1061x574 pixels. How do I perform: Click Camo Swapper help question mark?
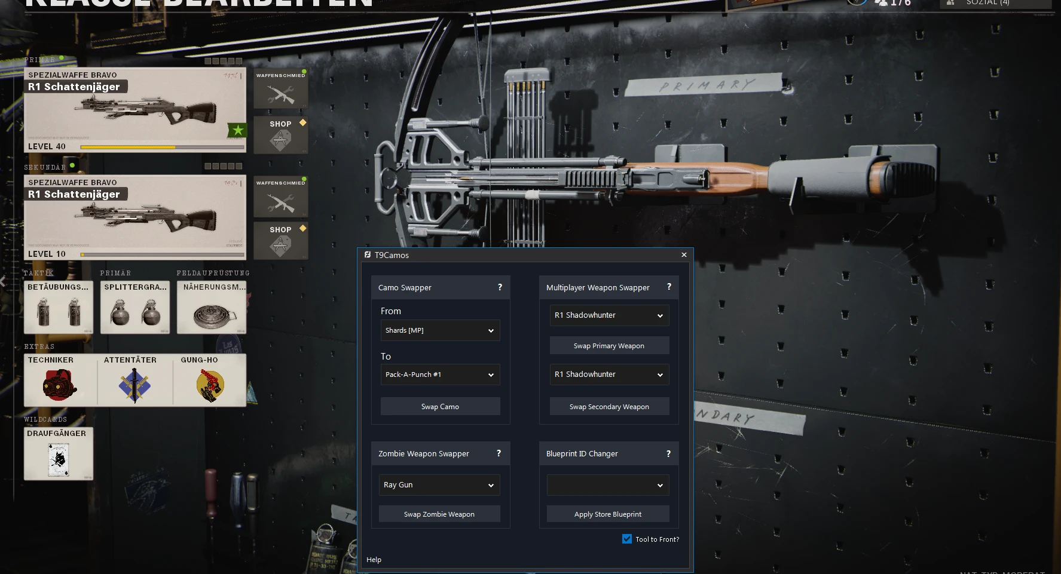pyautogui.click(x=500, y=287)
